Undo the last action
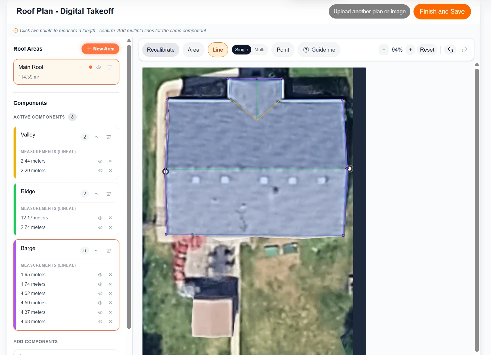 (450, 50)
